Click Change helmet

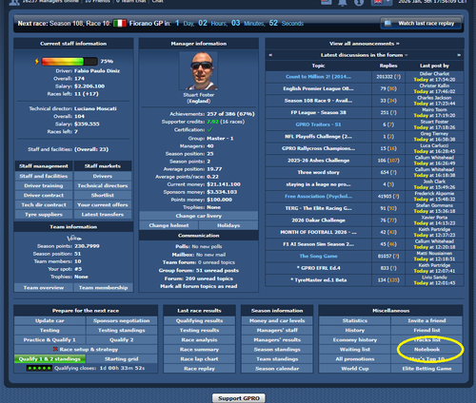[169, 225]
